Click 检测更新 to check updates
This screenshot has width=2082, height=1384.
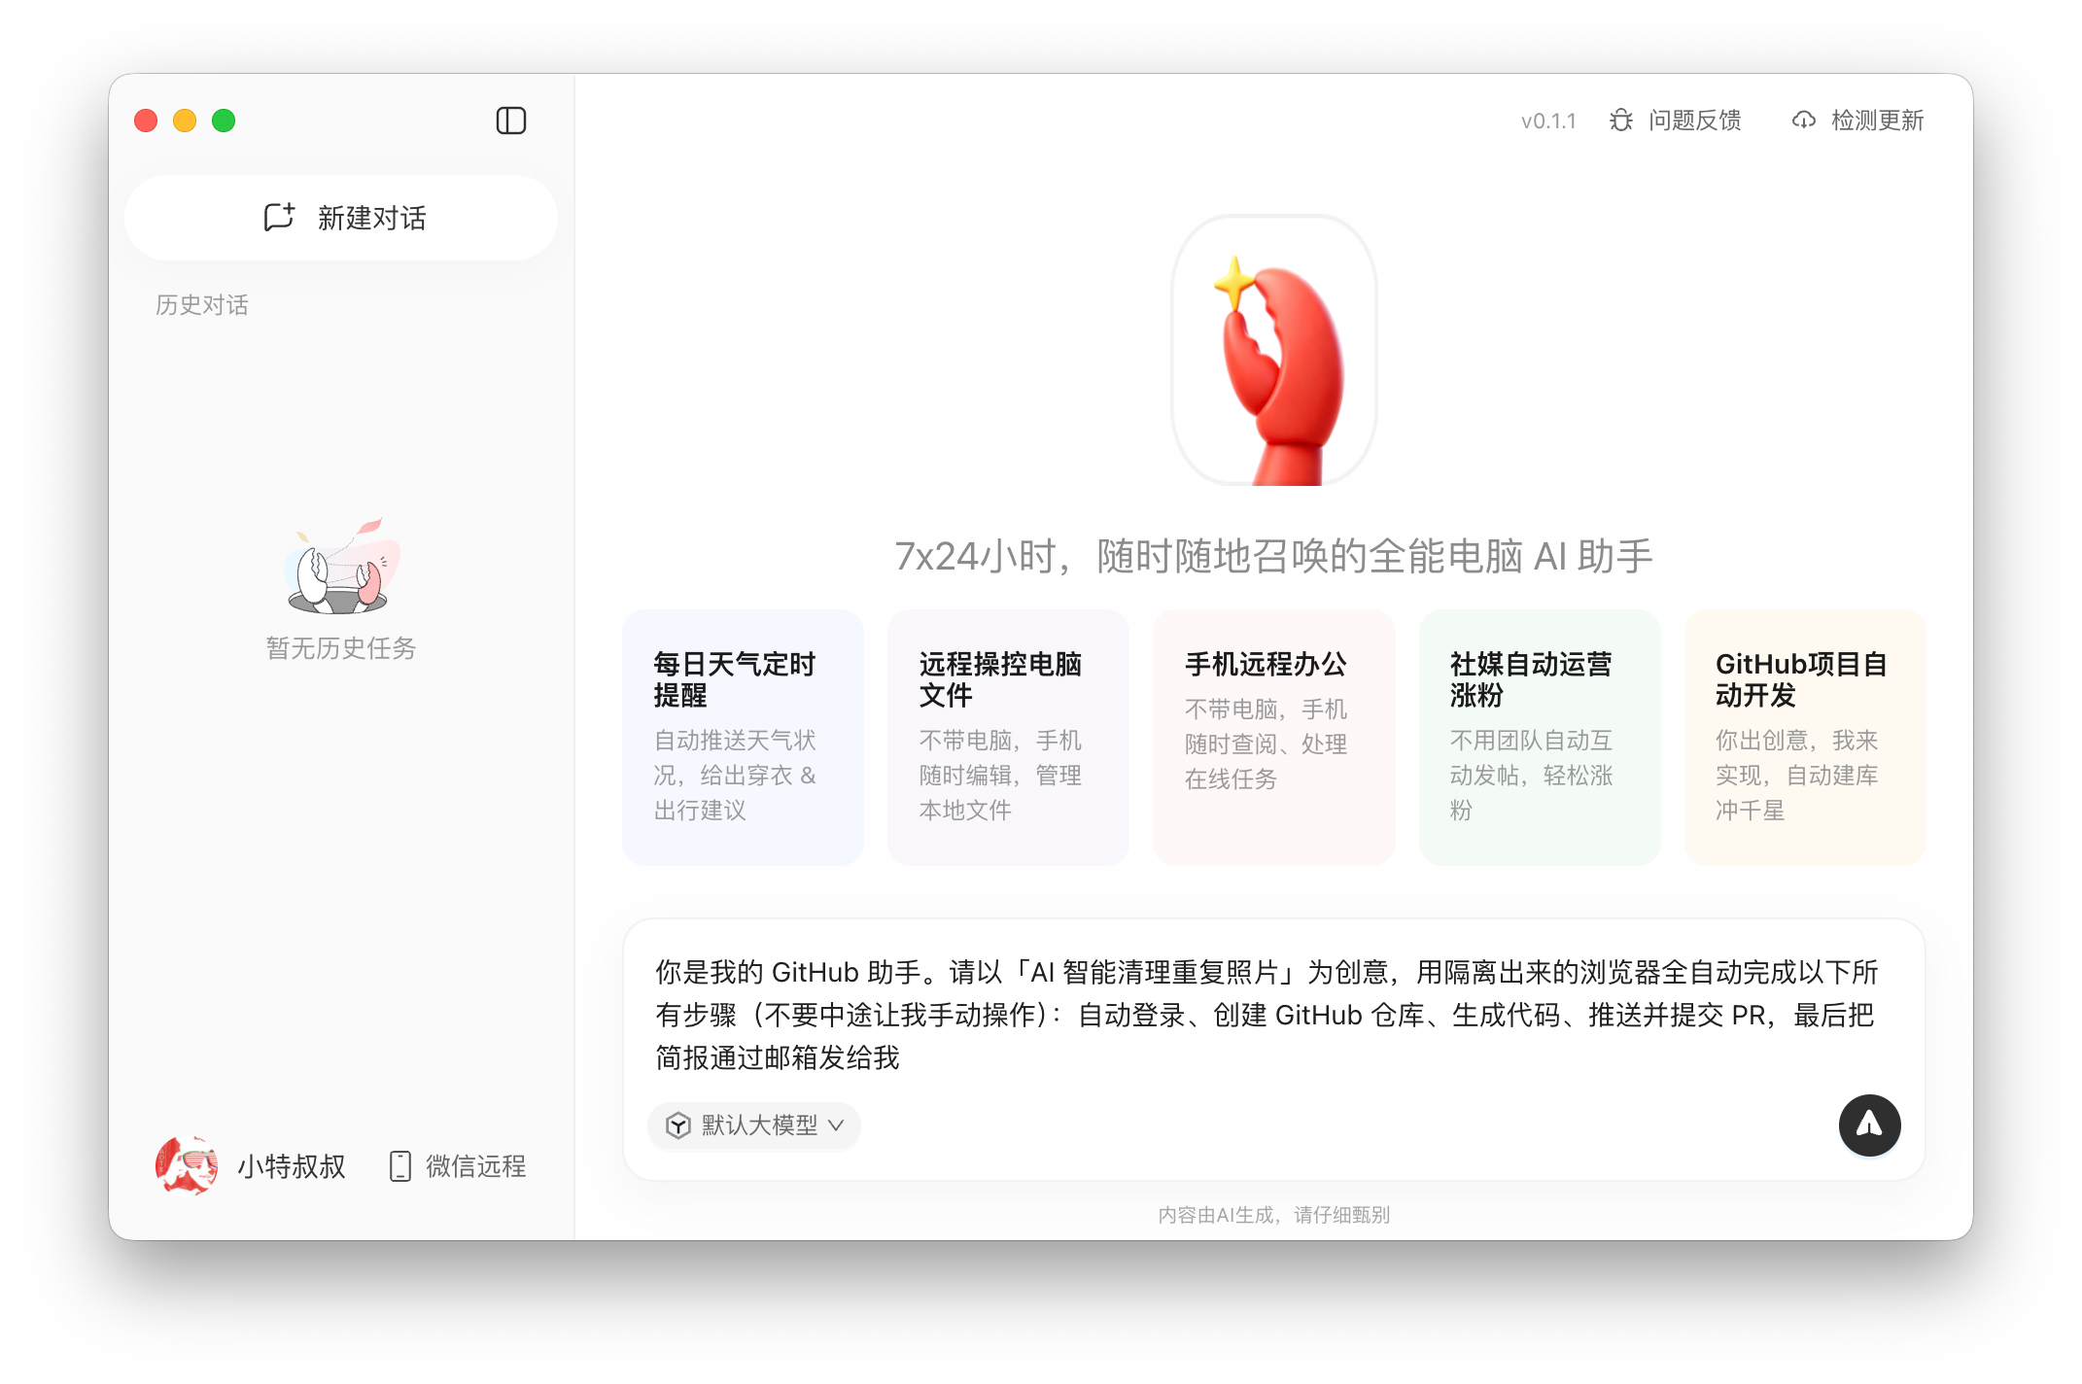pyautogui.click(x=1877, y=121)
